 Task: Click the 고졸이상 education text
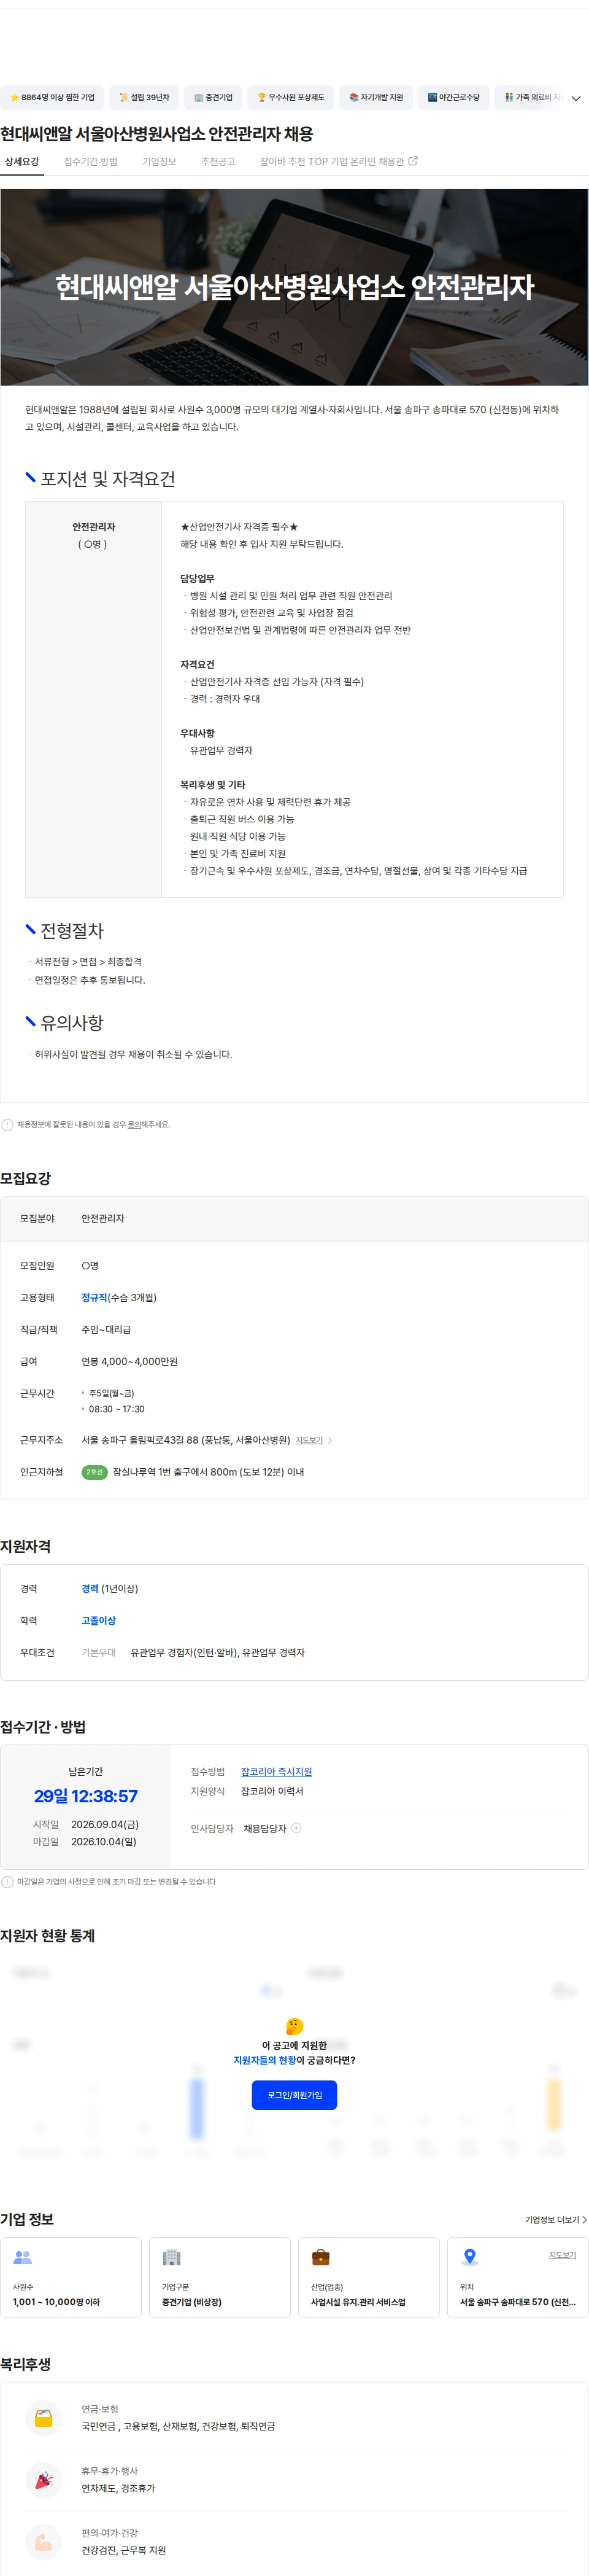point(99,1620)
